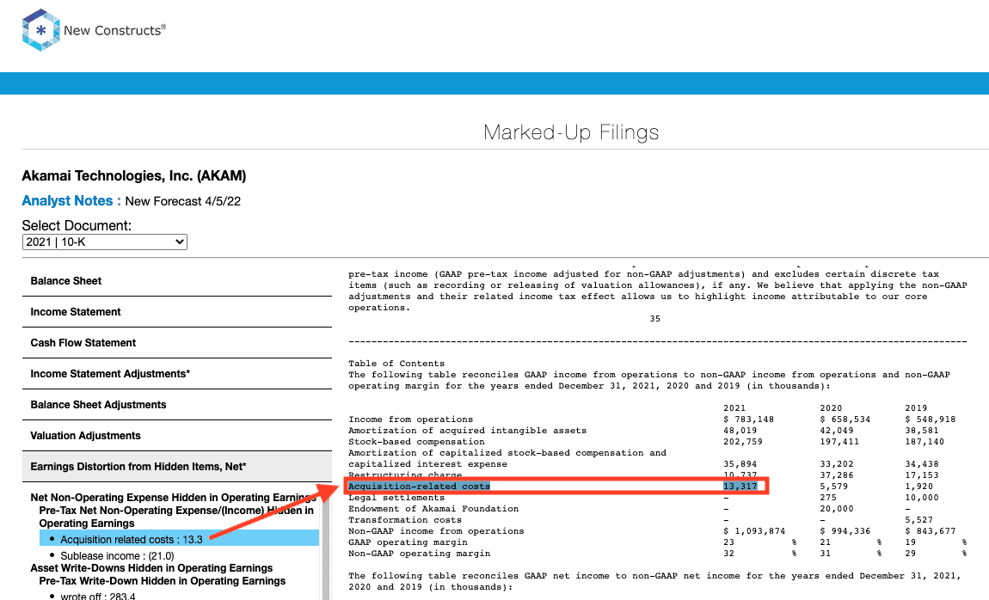Click the '1,920' acquisition costs value
This screenshot has width=989, height=600.
[919, 487]
